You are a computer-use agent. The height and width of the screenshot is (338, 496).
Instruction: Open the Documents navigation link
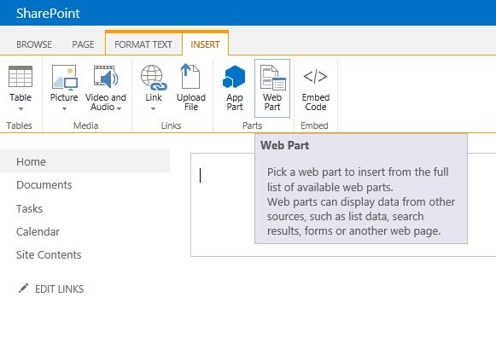pyautogui.click(x=44, y=185)
